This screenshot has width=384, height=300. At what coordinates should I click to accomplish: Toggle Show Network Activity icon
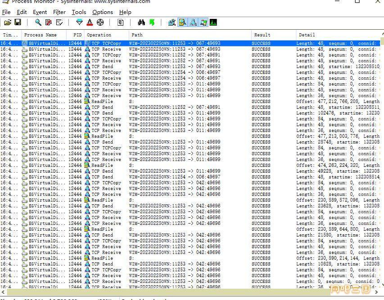click(193, 22)
